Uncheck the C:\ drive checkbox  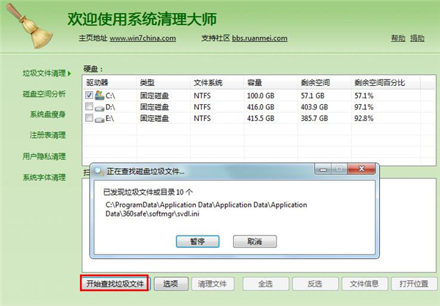pyautogui.click(x=89, y=95)
